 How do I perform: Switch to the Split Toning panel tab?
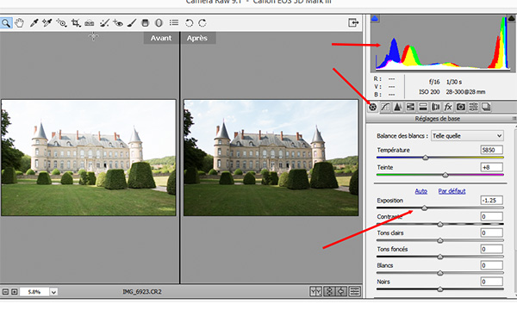pyautogui.click(x=423, y=107)
